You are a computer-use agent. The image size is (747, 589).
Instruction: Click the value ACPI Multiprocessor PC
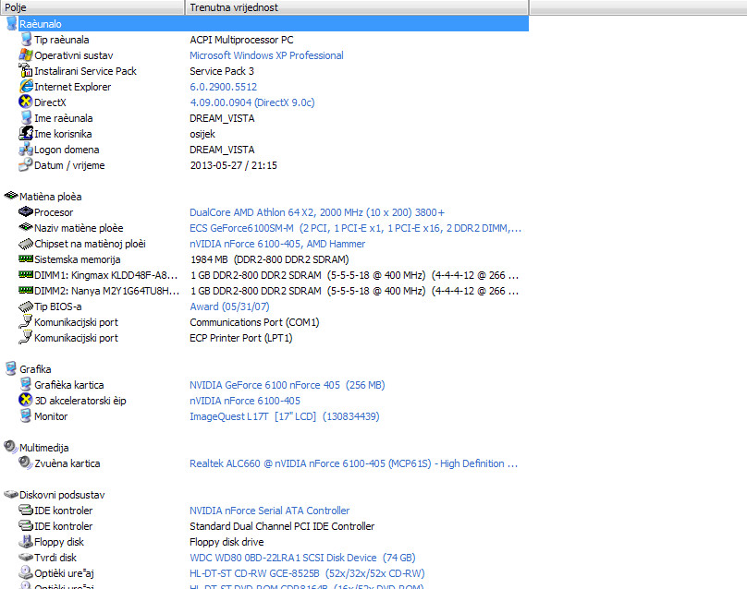pyautogui.click(x=241, y=40)
